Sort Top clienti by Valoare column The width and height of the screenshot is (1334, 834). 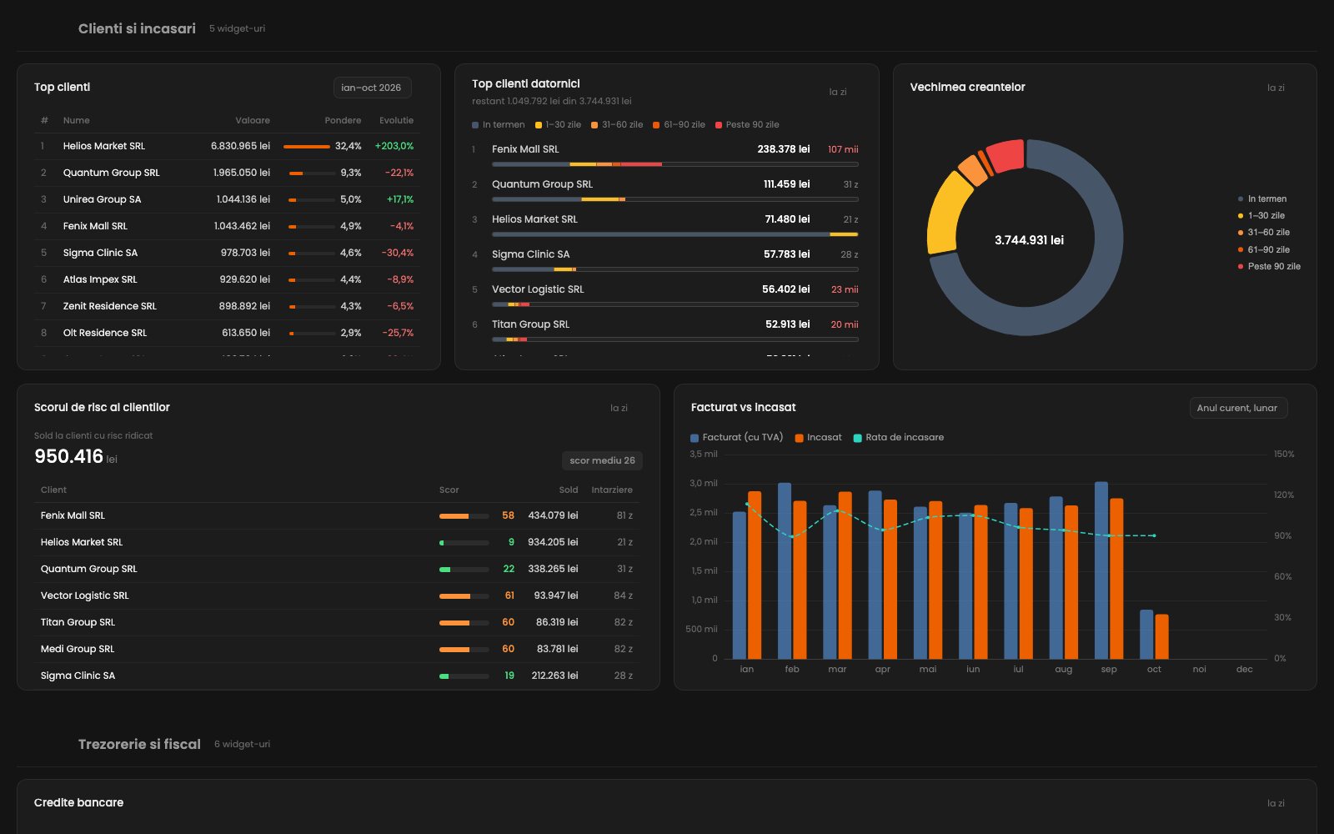tap(253, 120)
